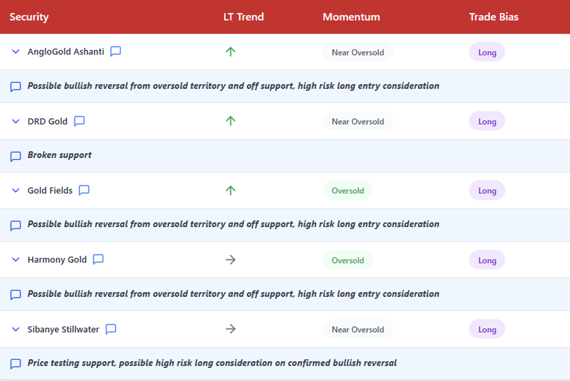Collapse the DRD Gold row chevron

pyautogui.click(x=16, y=121)
